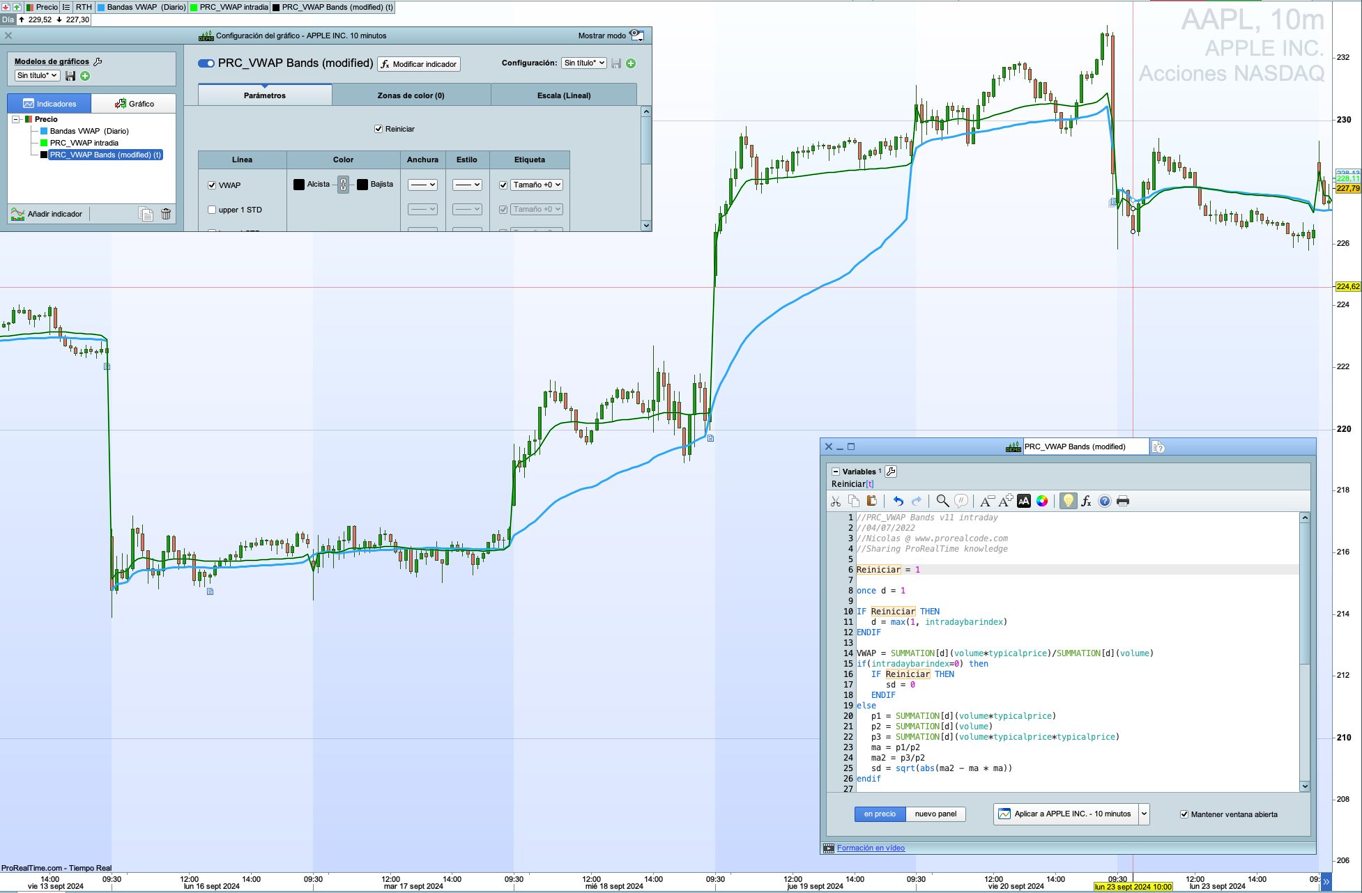Open the Configuración Sin título dropdown
1362x893 pixels.
584,63
